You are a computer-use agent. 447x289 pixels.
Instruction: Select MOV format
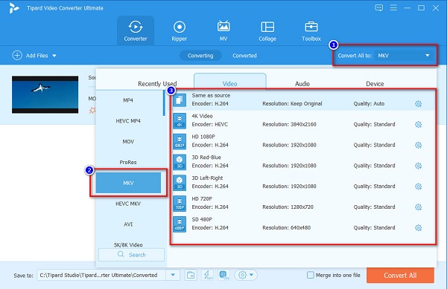coord(128,141)
